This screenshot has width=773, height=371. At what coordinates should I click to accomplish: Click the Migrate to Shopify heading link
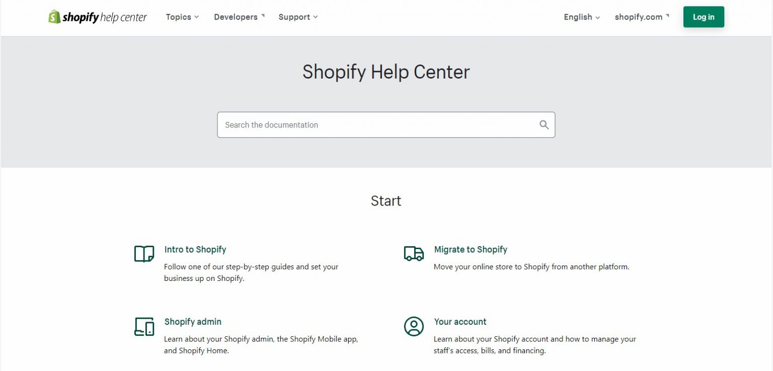pyautogui.click(x=470, y=249)
